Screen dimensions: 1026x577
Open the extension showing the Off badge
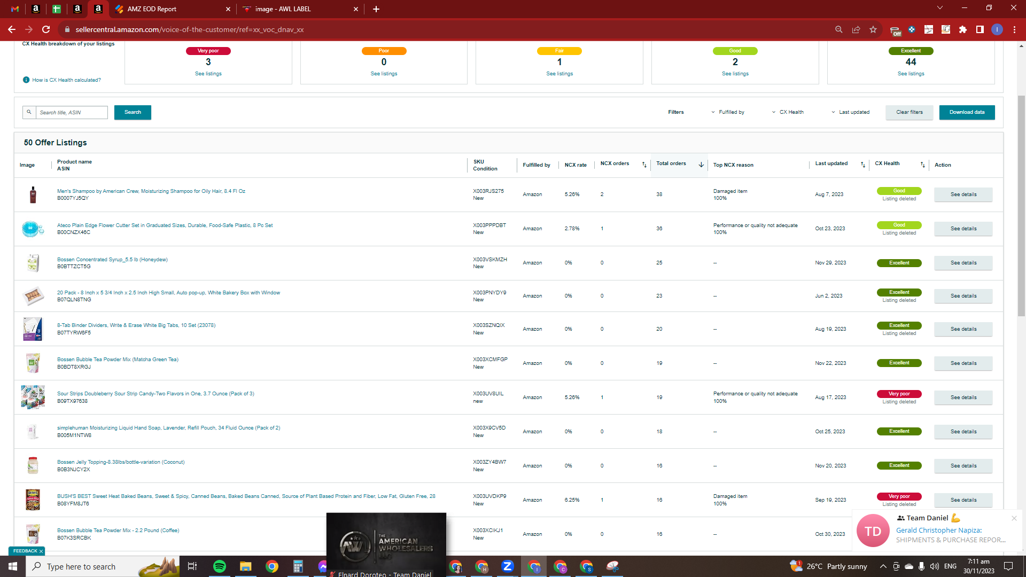click(895, 30)
